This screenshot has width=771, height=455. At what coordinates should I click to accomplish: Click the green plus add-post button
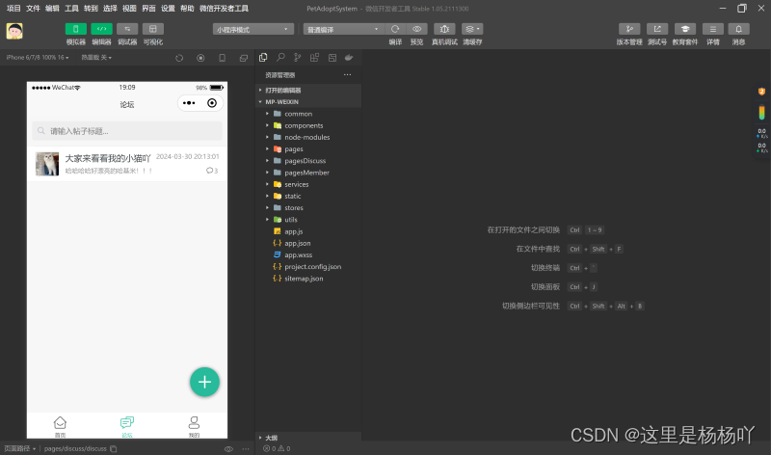click(x=204, y=382)
